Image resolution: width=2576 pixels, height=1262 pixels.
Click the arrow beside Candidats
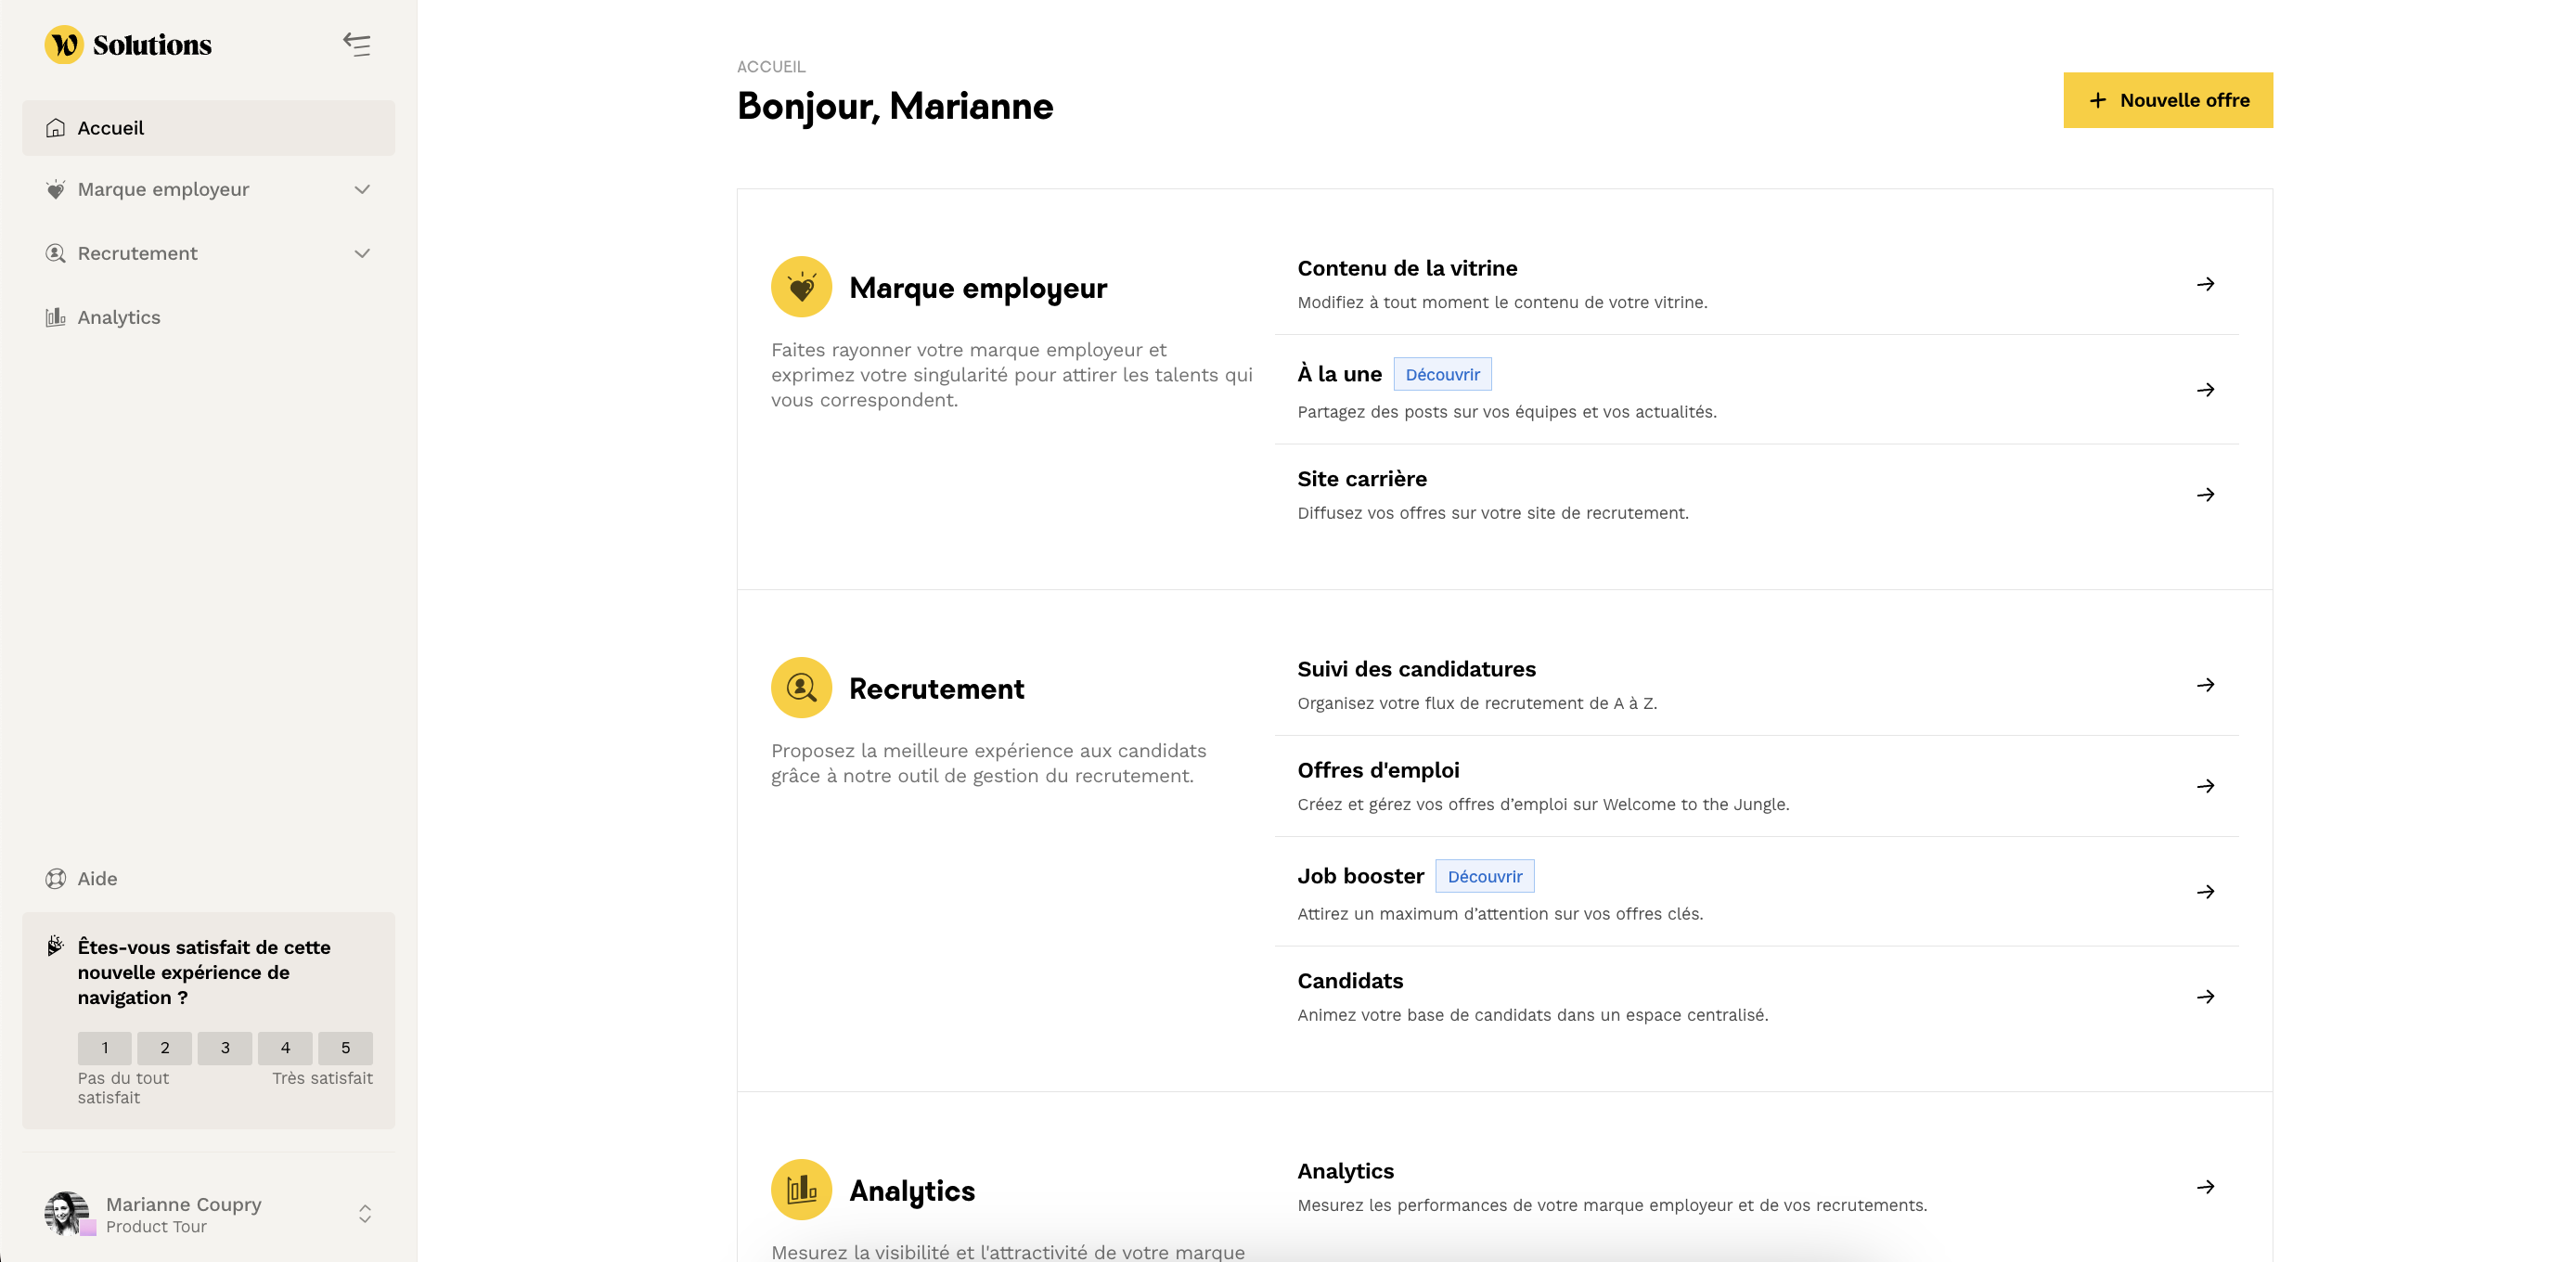coord(2205,997)
